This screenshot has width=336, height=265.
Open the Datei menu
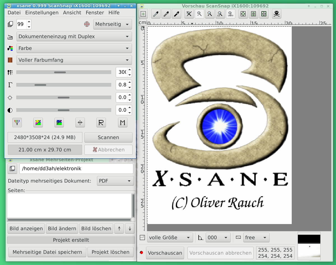pyautogui.click(x=14, y=13)
